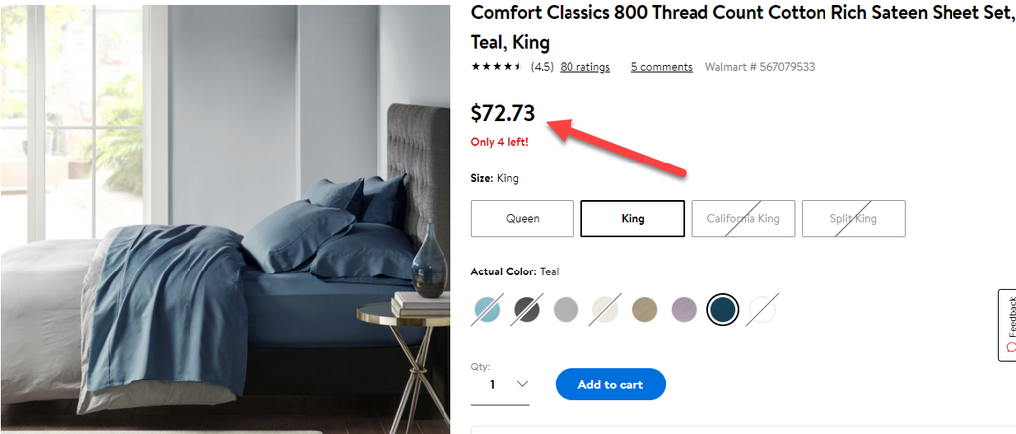Image resolution: width=1016 pixels, height=434 pixels.
Task: Select the teal navy color swatch
Action: (723, 310)
